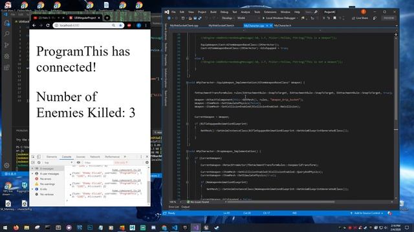
Task: Click the Visual Studio logo icon
Action: pos(167,12)
